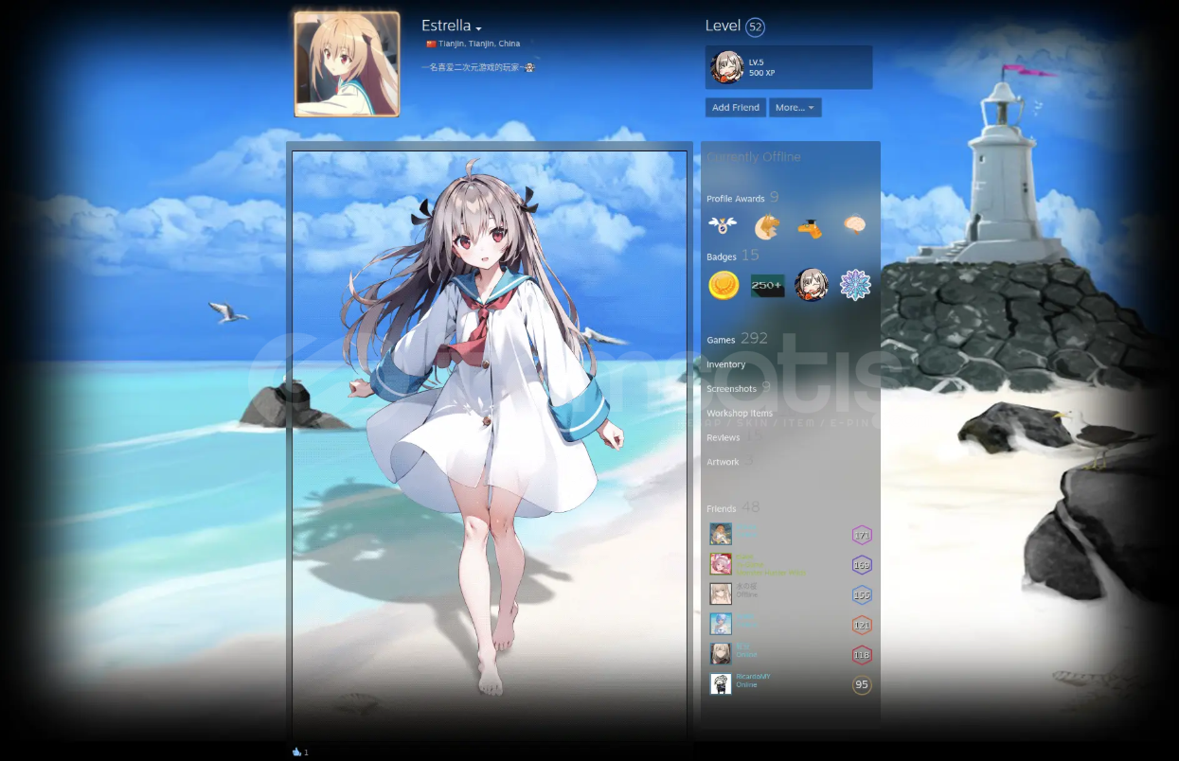The image size is (1179, 761).
Task: Open the Screenshots link
Action: click(x=731, y=389)
